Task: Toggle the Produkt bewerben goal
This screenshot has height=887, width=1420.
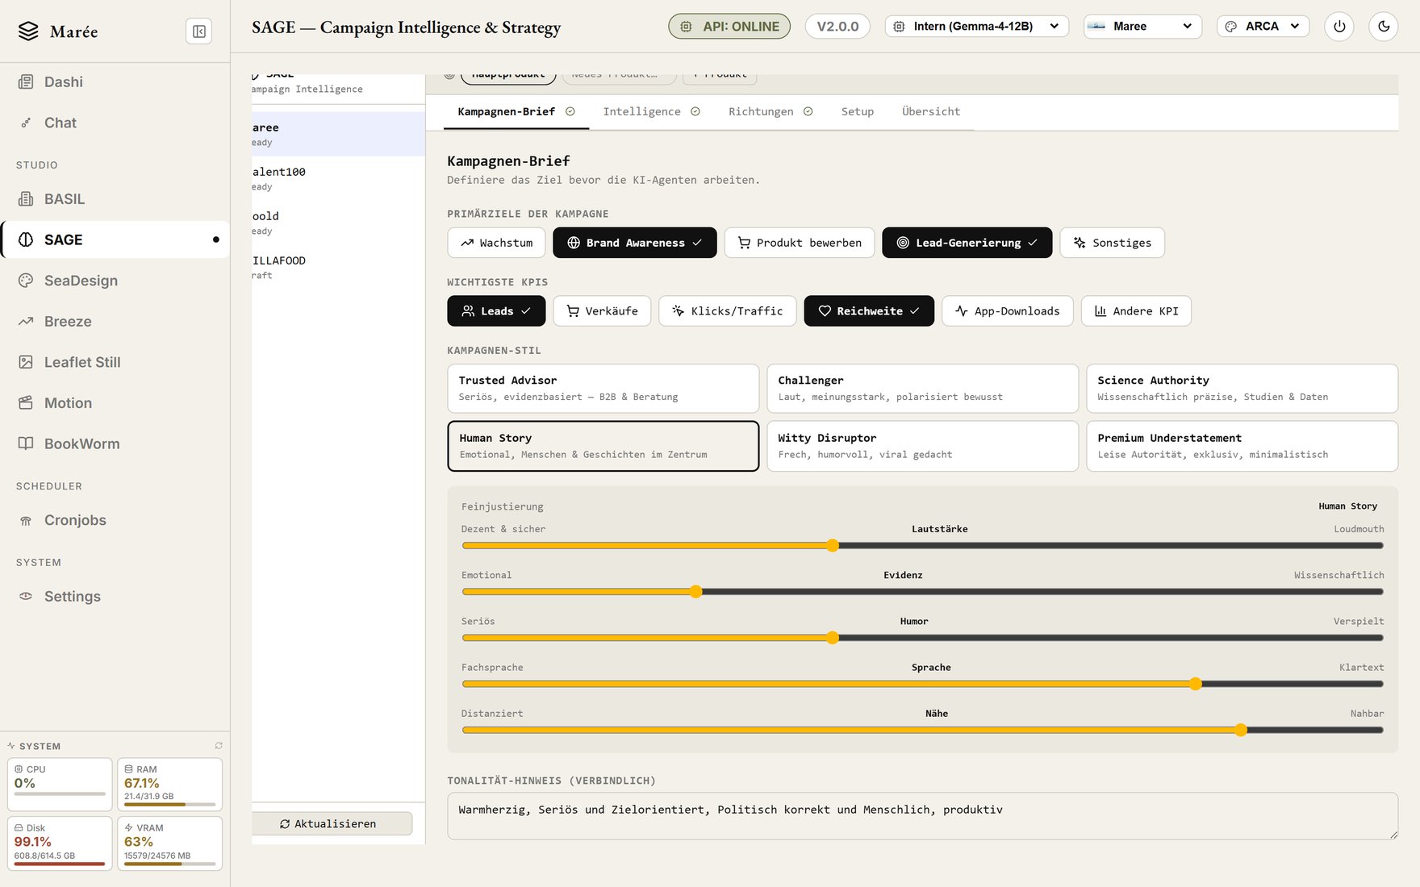Action: click(x=800, y=243)
